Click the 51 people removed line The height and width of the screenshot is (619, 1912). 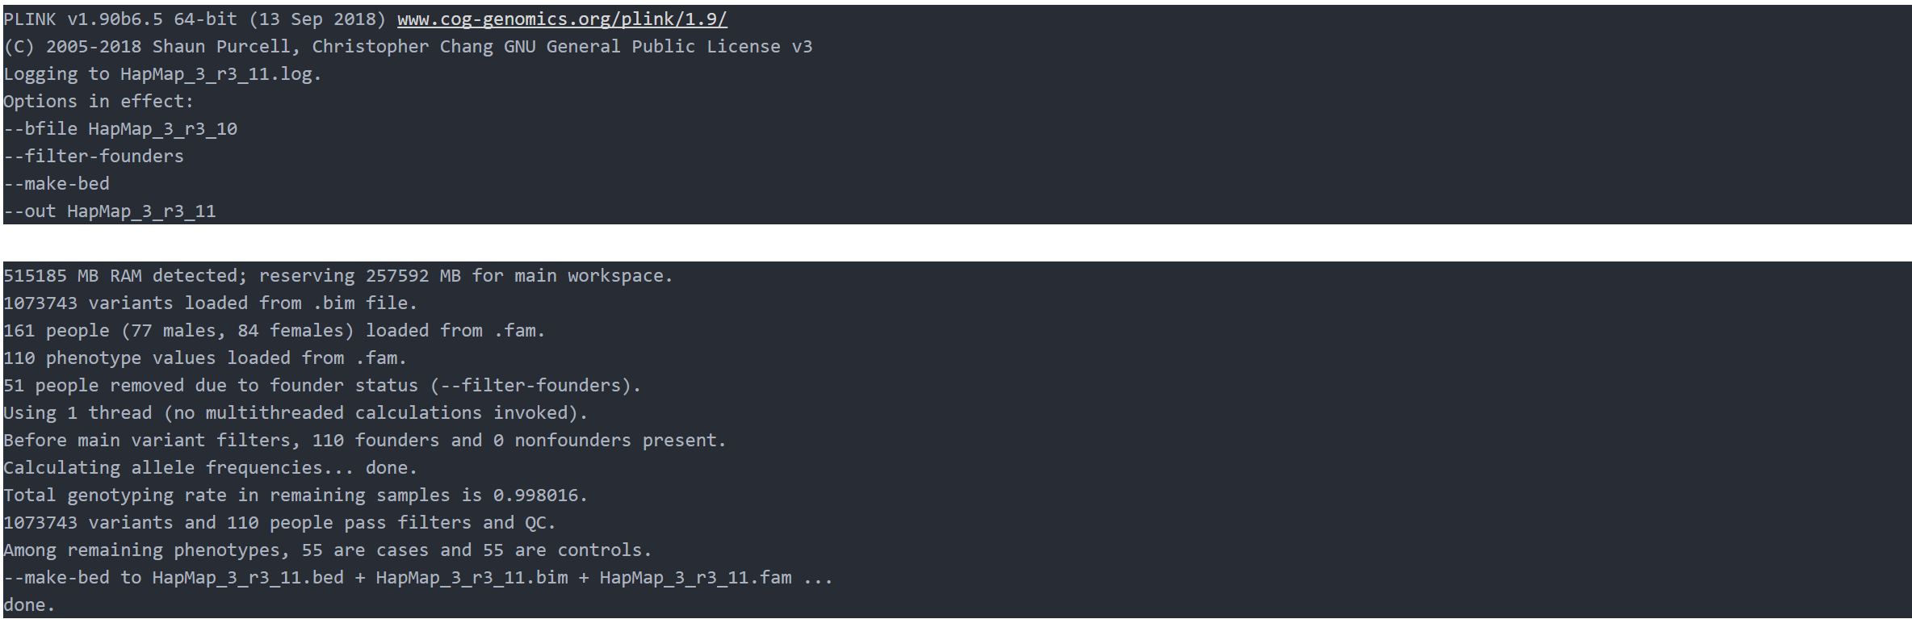(322, 385)
